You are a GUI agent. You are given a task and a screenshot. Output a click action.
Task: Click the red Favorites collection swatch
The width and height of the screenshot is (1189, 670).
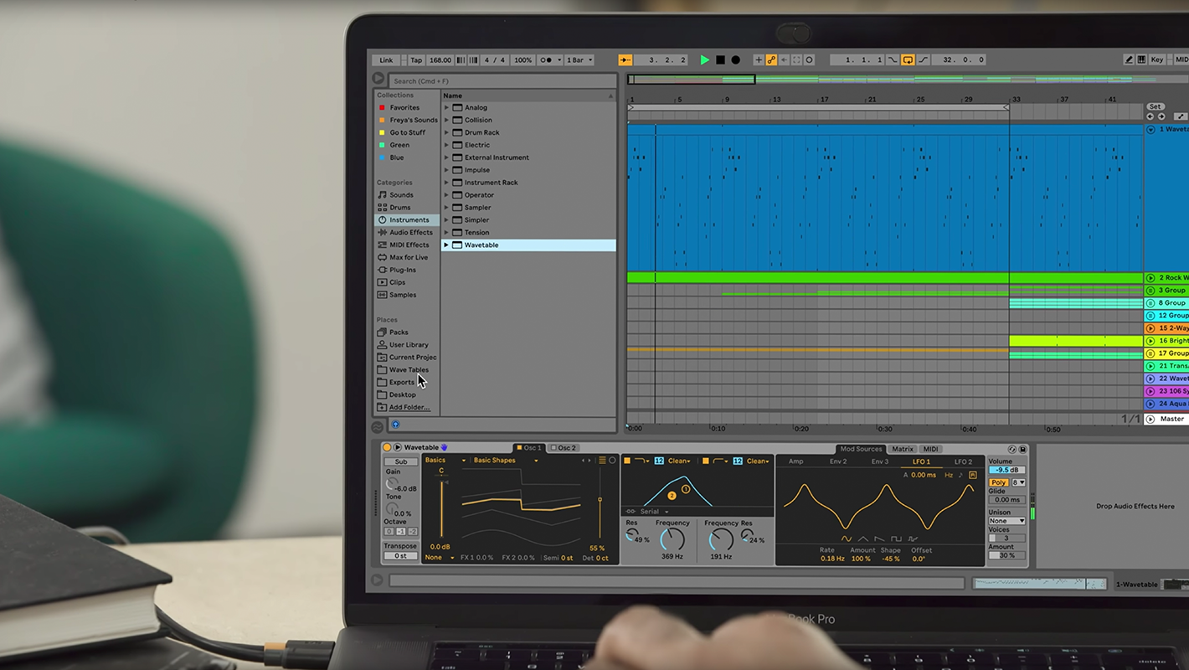[x=383, y=108]
